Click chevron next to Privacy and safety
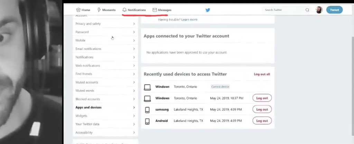Viewport: 354px width, 144px height. (134, 24)
